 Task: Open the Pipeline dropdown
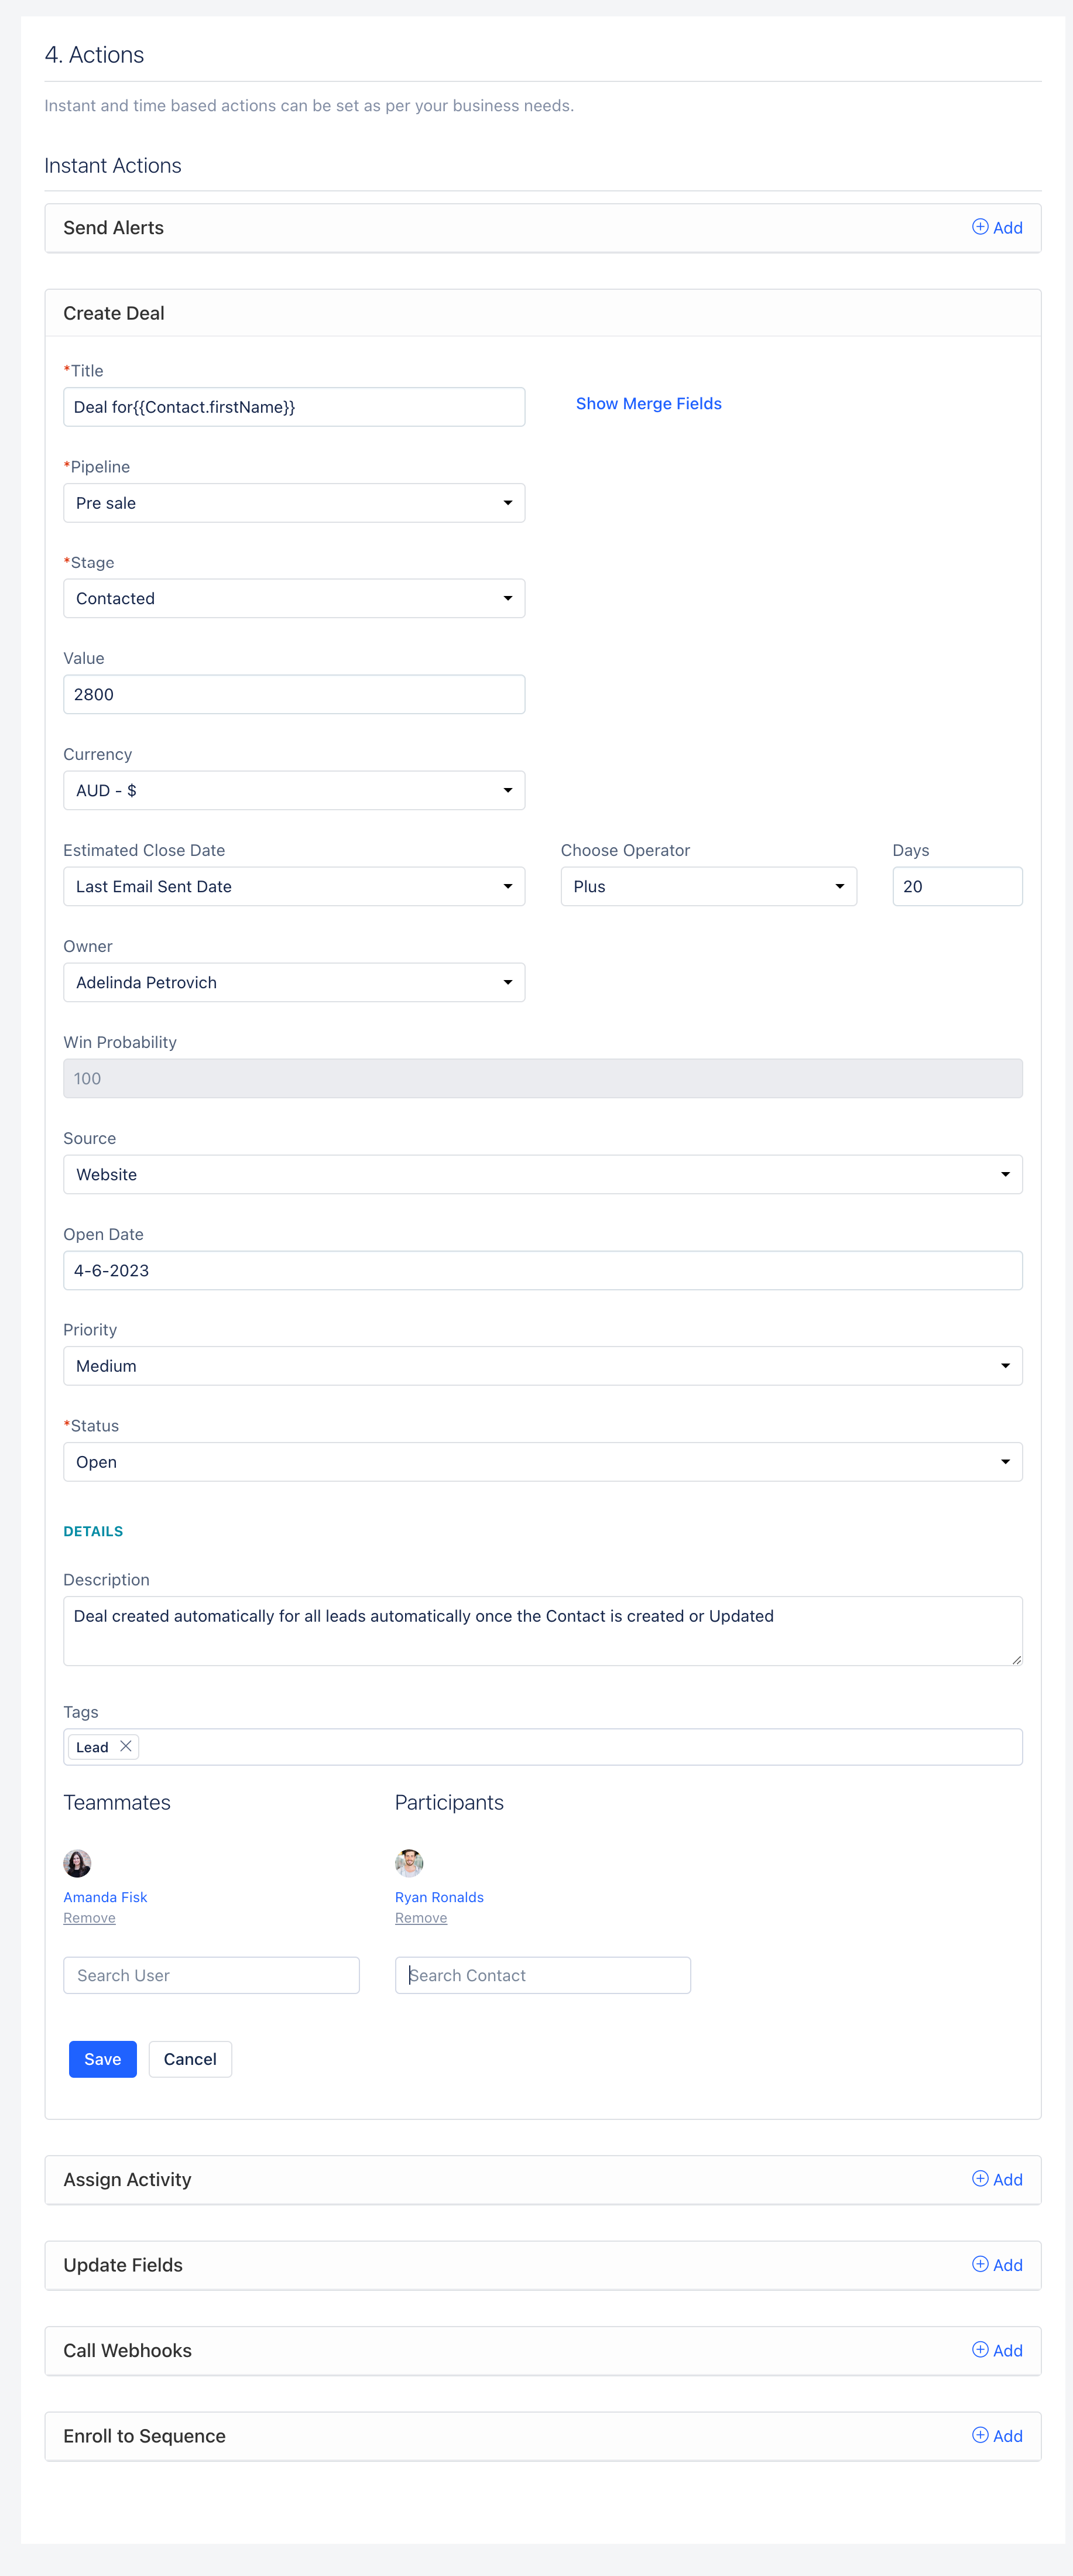pyautogui.click(x=294, y=503)
